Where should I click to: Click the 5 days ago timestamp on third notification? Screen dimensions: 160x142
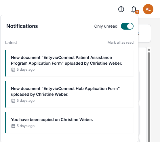[x=26, y=126]
